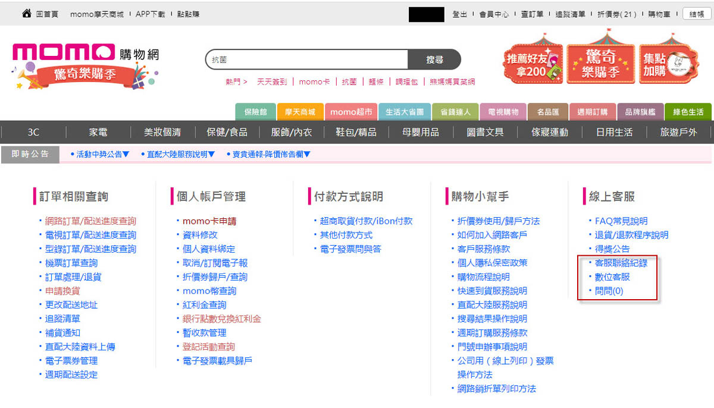
Task: Open the 問問(0) link
Action: pyautogui.click(x=609, y=291)
